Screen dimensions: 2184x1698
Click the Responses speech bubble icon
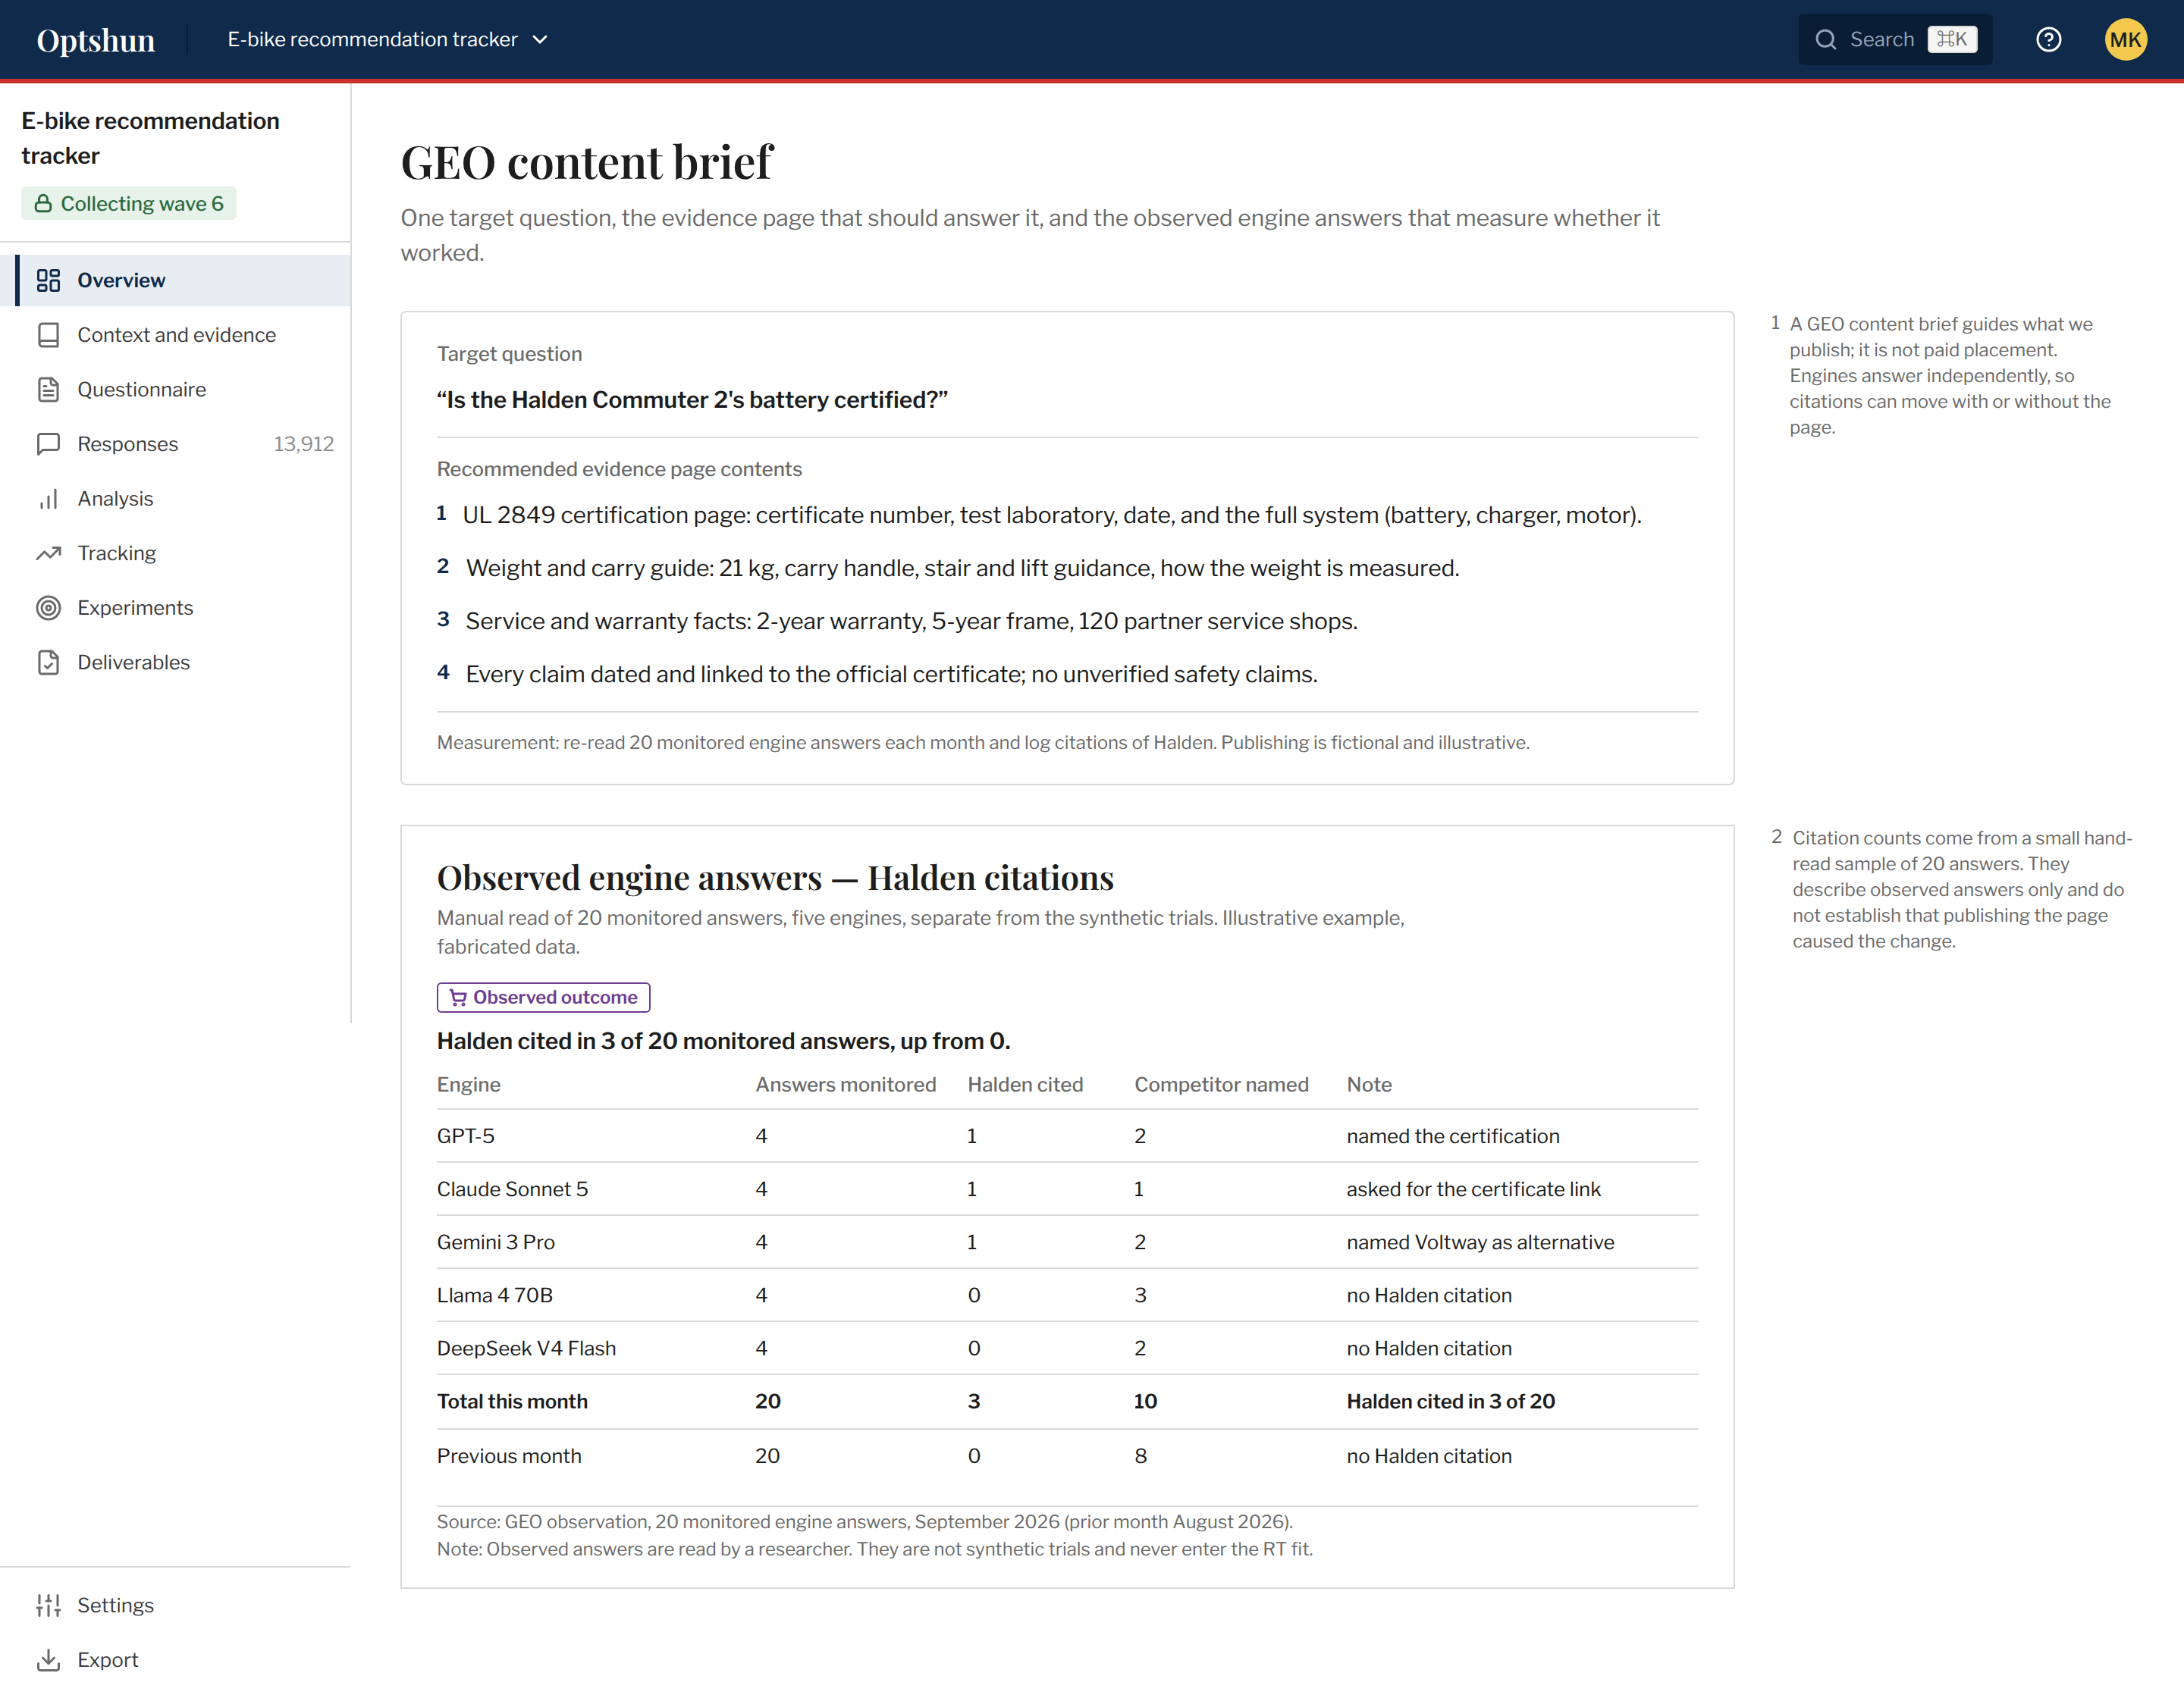click(48, 443)
